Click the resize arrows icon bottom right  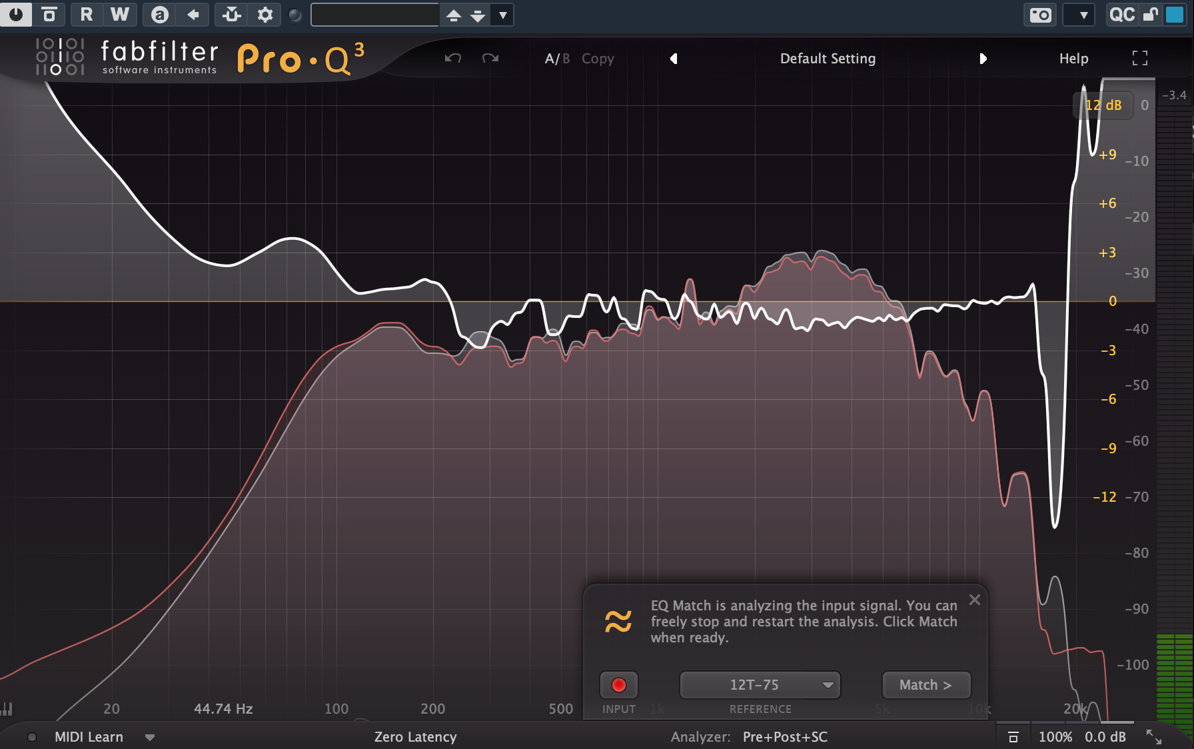1153,736
